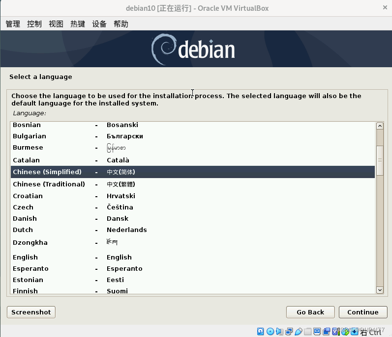Click the audio speaker status icon
Screen dimensions: 392x337
[279, 331]
